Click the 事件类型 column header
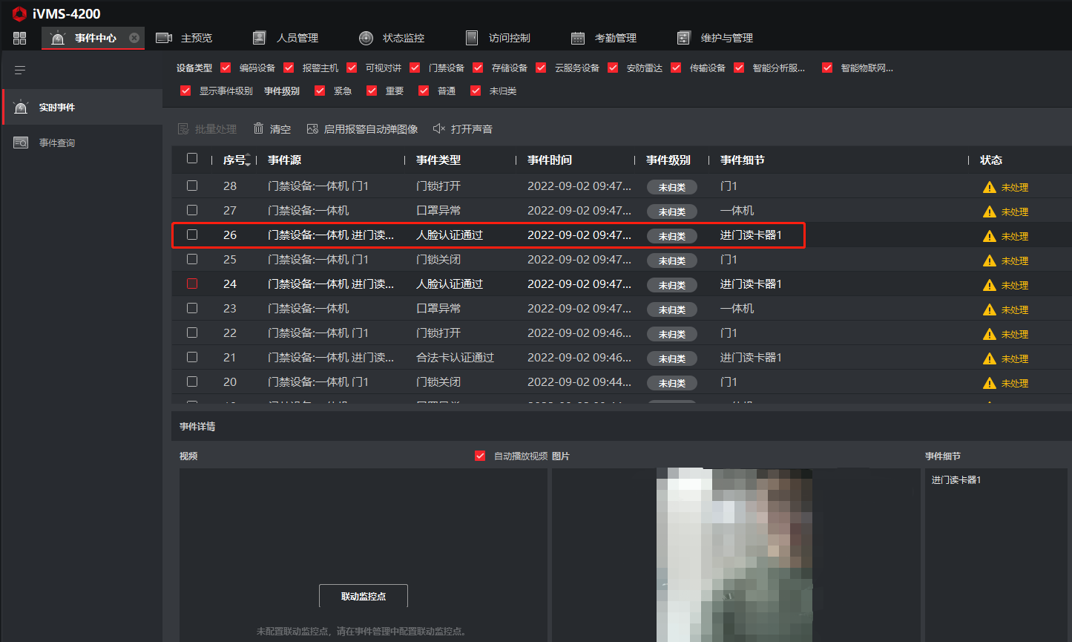Image resolution: width=1072 pixels, height=642 pixels. pyautogui.click(x=438, y=160)
